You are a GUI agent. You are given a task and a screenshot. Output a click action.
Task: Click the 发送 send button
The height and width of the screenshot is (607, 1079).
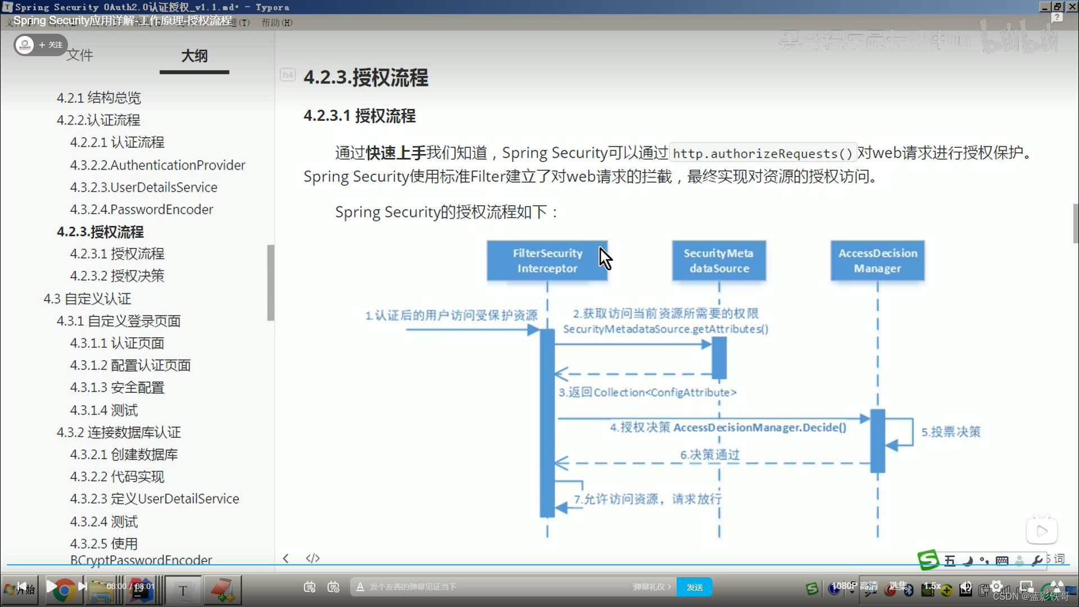coord(695,587)
